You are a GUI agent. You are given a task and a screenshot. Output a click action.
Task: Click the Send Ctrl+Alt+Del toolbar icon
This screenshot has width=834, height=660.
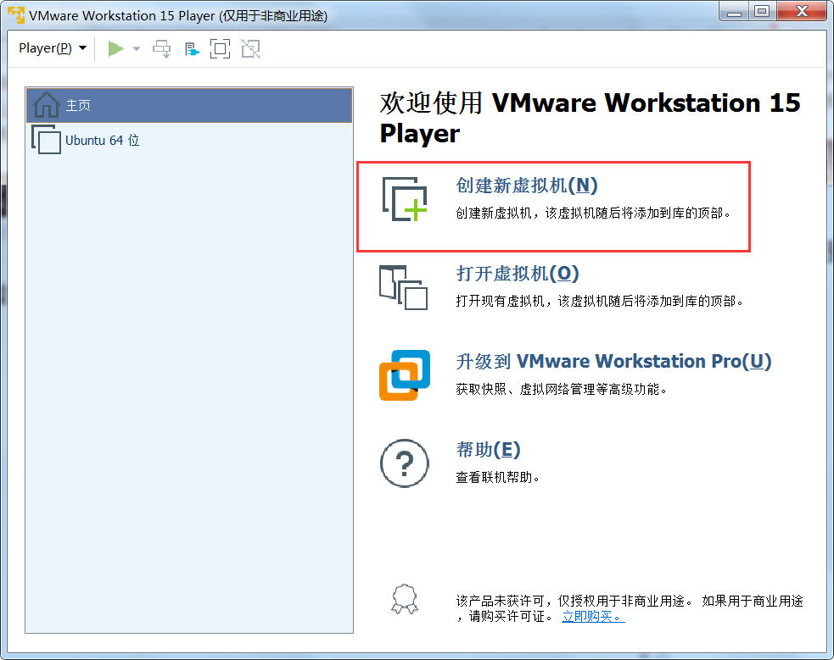tap(161, 48)
